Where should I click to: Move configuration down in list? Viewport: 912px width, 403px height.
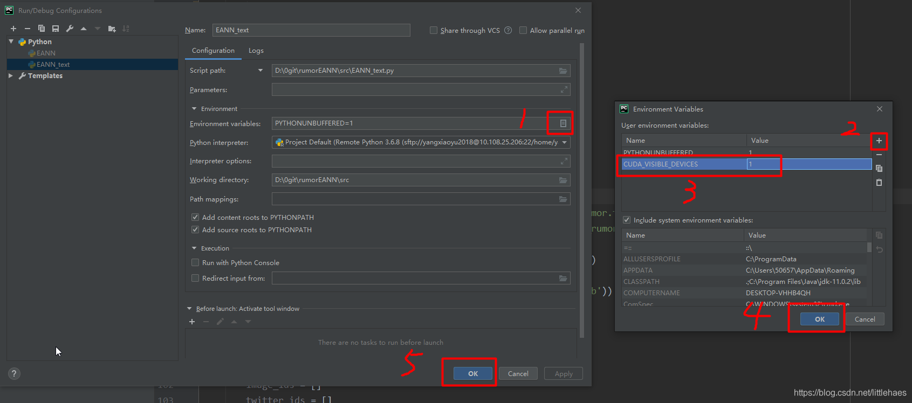click(x=98, y=29)
